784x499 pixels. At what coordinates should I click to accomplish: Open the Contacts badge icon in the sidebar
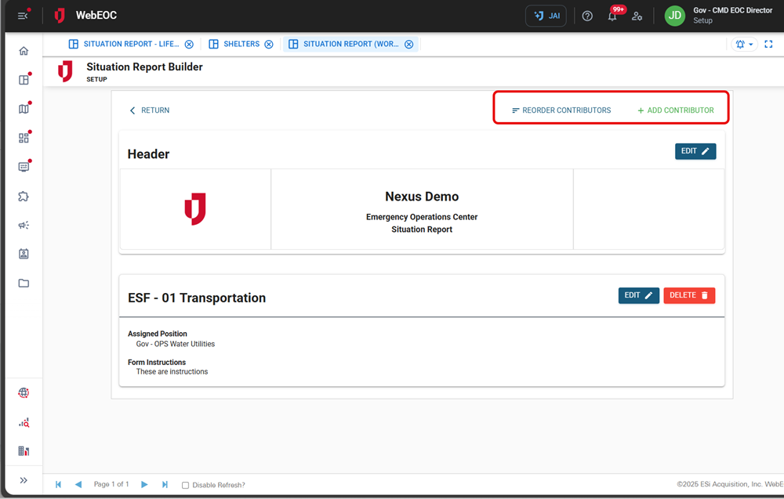(24, 254)
